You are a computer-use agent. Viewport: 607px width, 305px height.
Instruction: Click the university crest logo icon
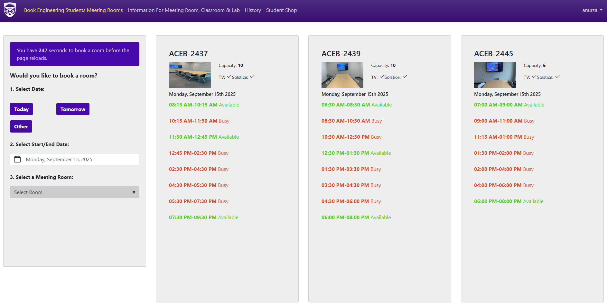[10, 10]
